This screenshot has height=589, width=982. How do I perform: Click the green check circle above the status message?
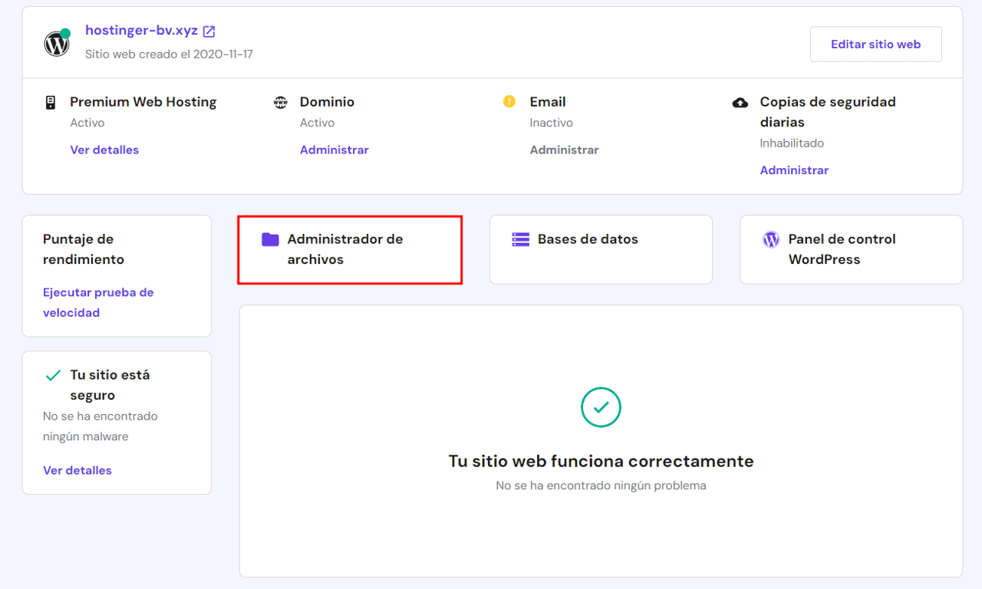[601, 407]
